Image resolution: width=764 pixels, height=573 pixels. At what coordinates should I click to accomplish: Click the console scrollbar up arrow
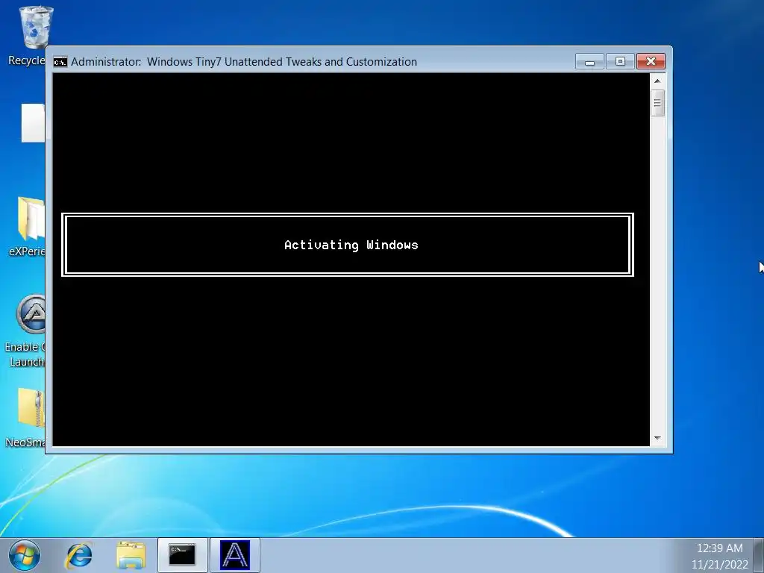[657, 81]
